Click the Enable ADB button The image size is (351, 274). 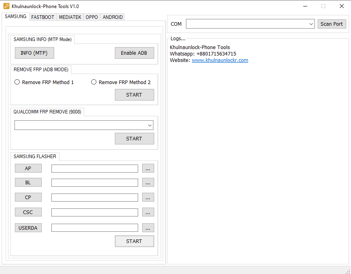pos(134,53)
